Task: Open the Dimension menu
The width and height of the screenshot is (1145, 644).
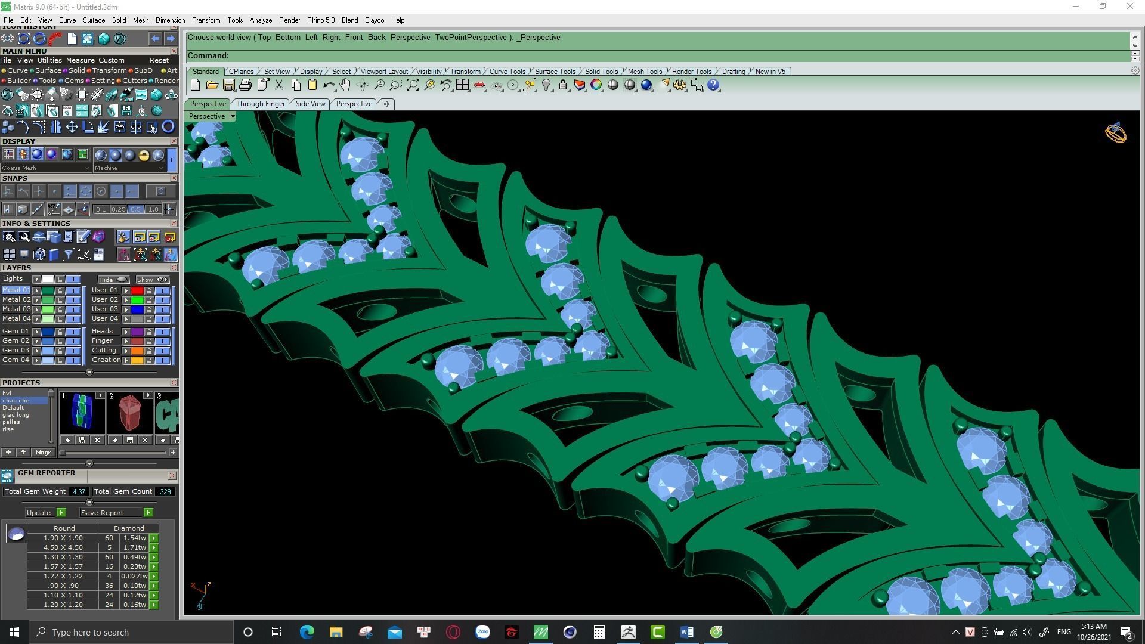Action: tap(170, 20)
